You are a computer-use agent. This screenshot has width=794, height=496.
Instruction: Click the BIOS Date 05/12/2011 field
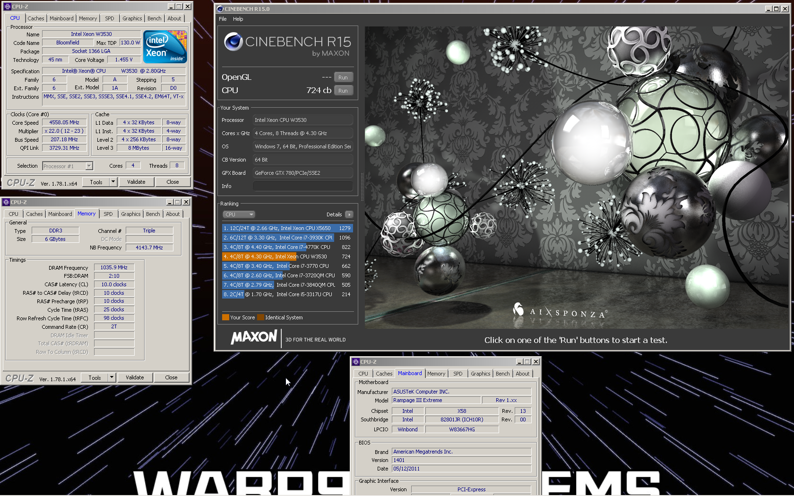(462, 469)
